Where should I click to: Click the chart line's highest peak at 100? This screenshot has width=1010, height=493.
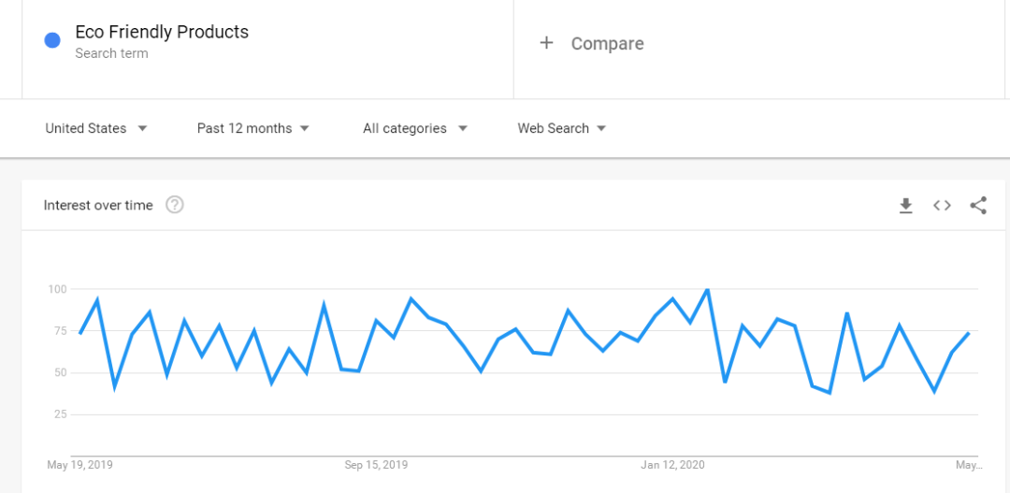(x=707, y=290)
